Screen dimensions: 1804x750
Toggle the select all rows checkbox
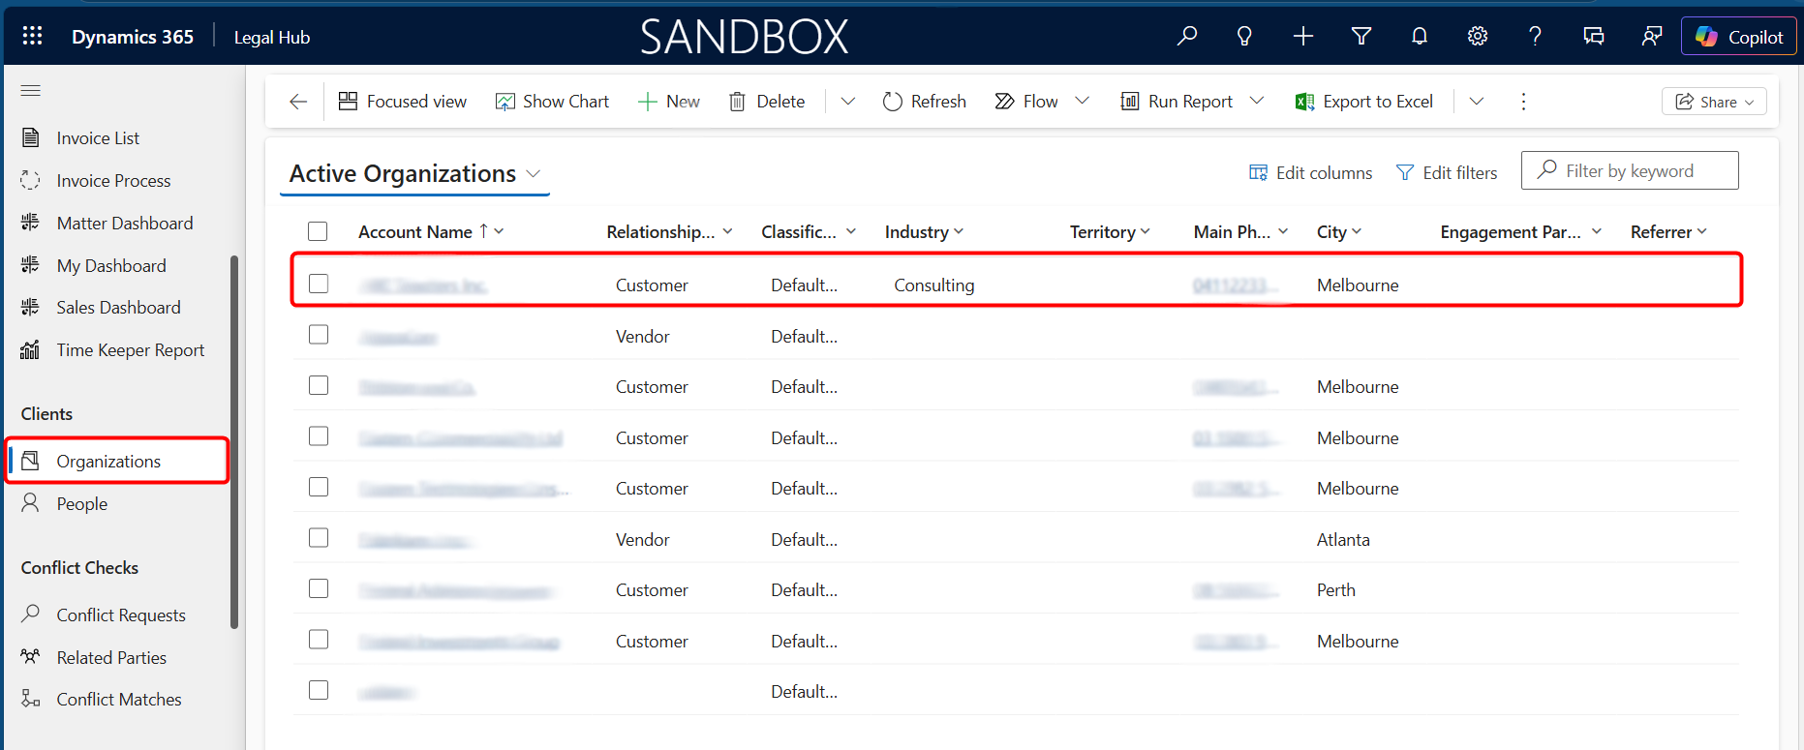(x=318, y=232)
